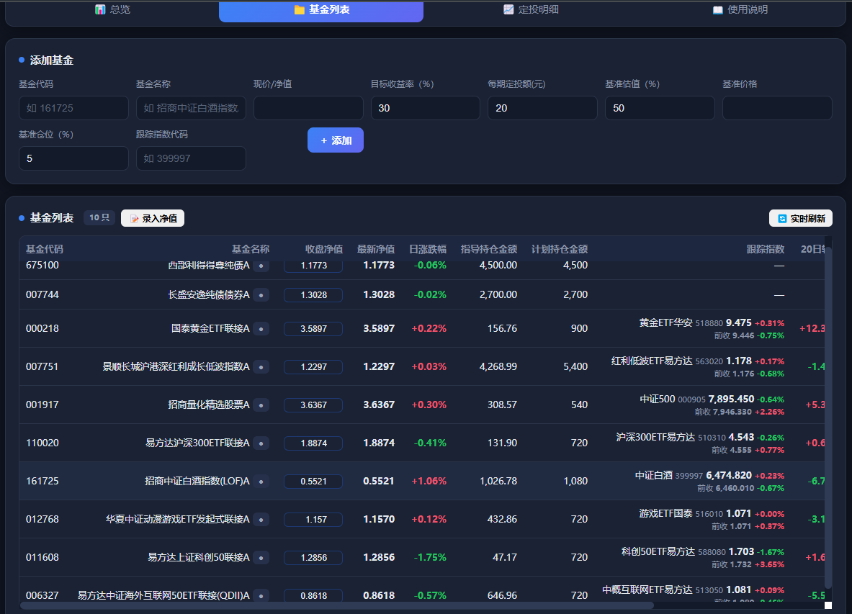This screenshot has width=852, height=614.
Task: Click the 实时刷新 button
Action: point(801,218)
